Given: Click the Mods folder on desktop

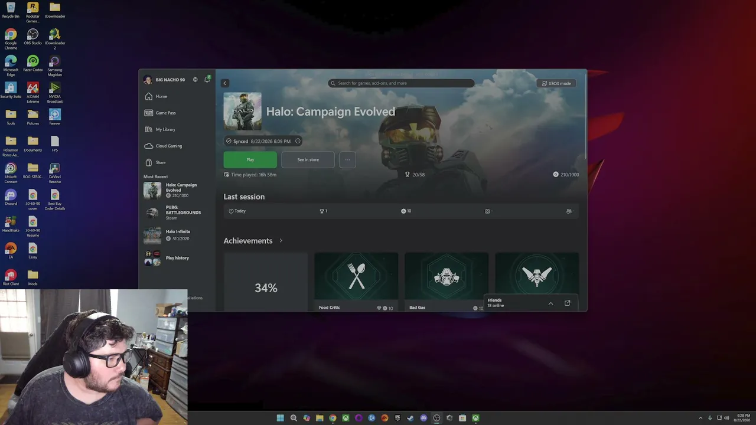Looking at the screenshot, I should click(x=32, y=277).
